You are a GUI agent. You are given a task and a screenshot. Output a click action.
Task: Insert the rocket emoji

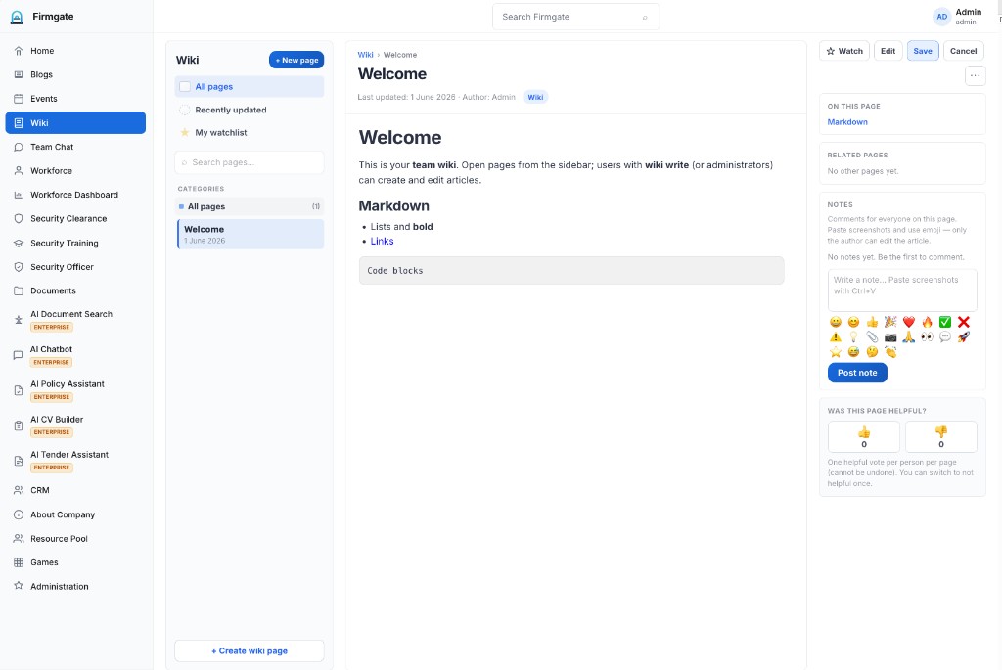pyautogui.click(x=964, y=336)
